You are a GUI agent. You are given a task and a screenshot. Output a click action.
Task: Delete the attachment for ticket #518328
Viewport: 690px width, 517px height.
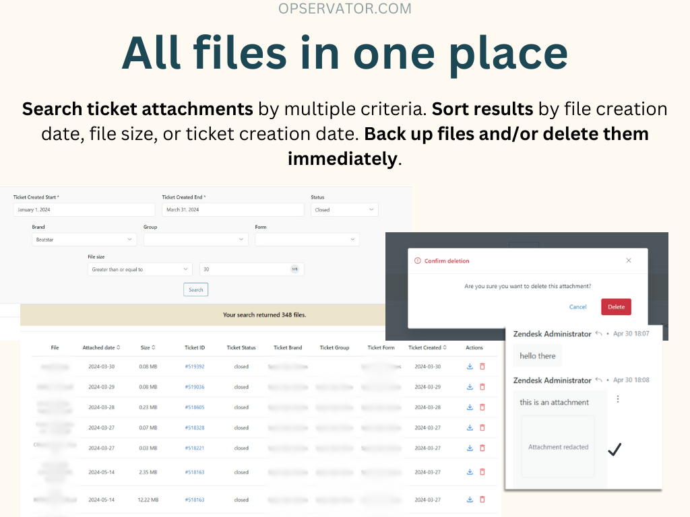pyautogui.click(x=482, y=427)
